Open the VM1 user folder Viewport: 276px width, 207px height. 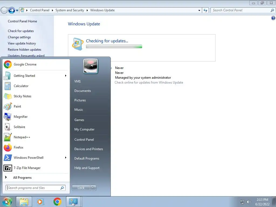(x=77, y=81)
